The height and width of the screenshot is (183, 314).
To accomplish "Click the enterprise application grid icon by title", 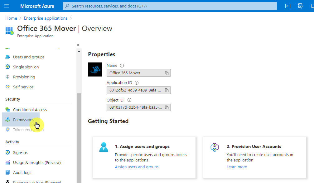I will [9, 31].
